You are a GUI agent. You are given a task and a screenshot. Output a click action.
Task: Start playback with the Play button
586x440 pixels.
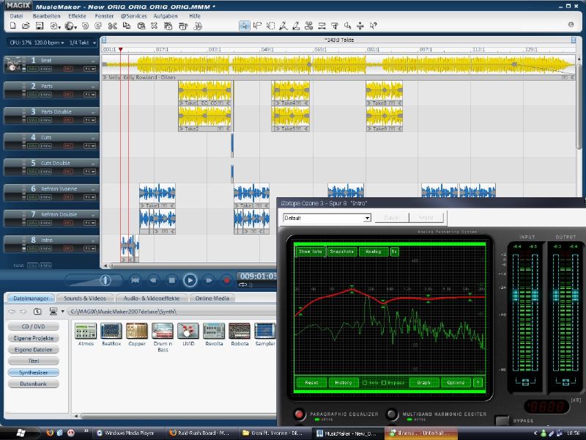pyautogui.click(x=190, y=280)
